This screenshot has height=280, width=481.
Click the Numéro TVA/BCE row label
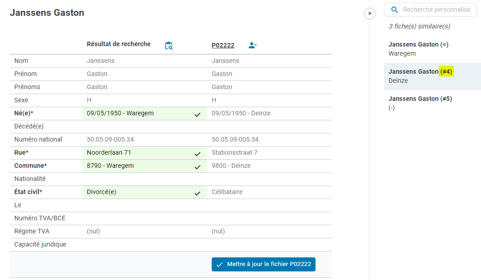(x=40, y=218)
